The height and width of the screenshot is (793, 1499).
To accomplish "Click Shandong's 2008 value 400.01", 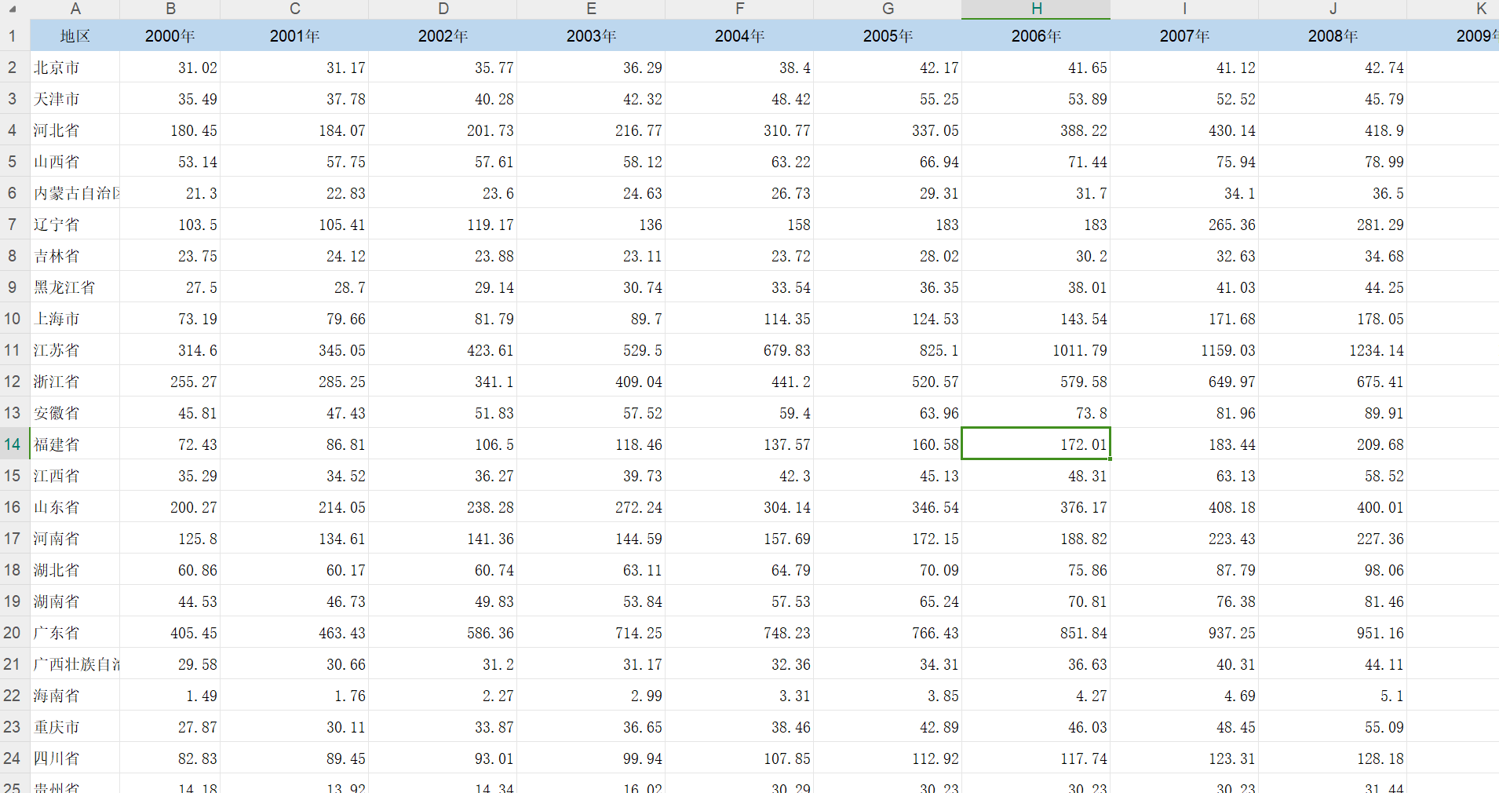I will click(x=1333, y=507).
